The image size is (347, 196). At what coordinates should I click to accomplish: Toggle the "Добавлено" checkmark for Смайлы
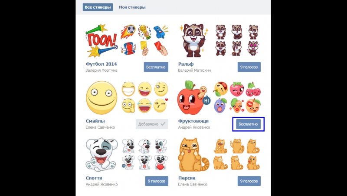click(152, 124)
